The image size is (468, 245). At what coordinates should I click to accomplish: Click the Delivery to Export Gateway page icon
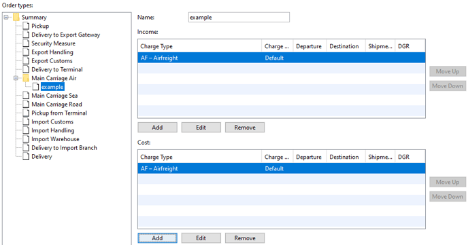[x=27, y=35]
